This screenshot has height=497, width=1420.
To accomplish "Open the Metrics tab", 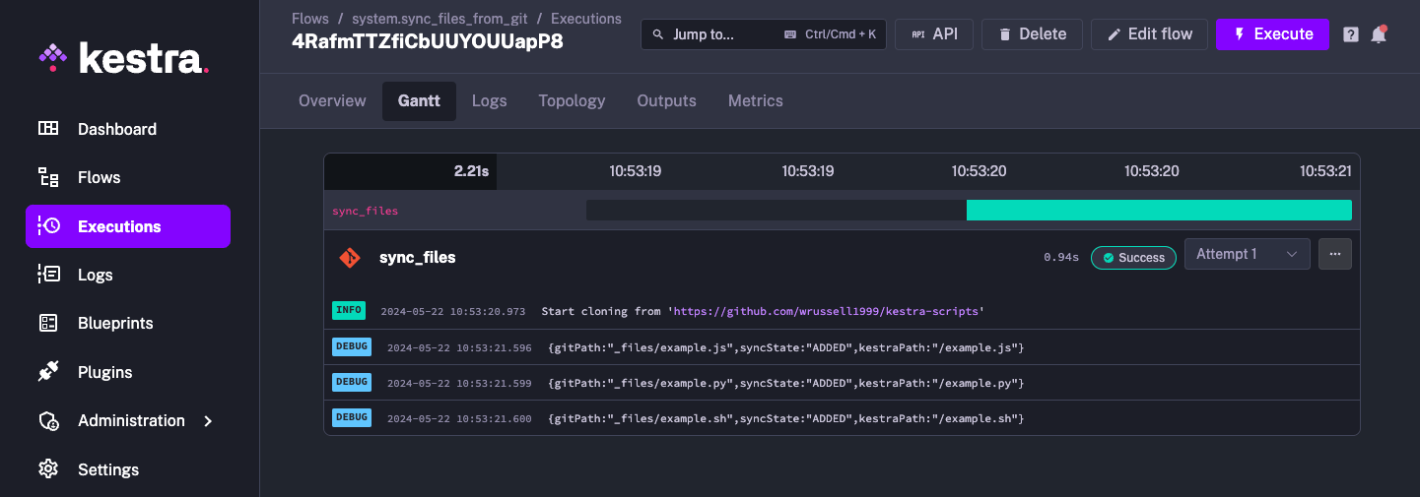I will [x=755, y=100].
